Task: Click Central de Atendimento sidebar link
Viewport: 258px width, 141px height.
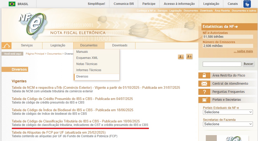Action: point(230,84)
